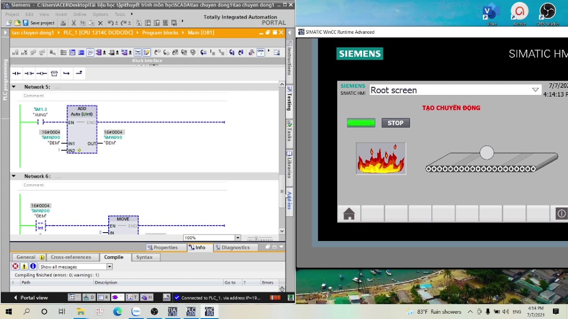Click the power icon on HMI panel

click(561, 214)
